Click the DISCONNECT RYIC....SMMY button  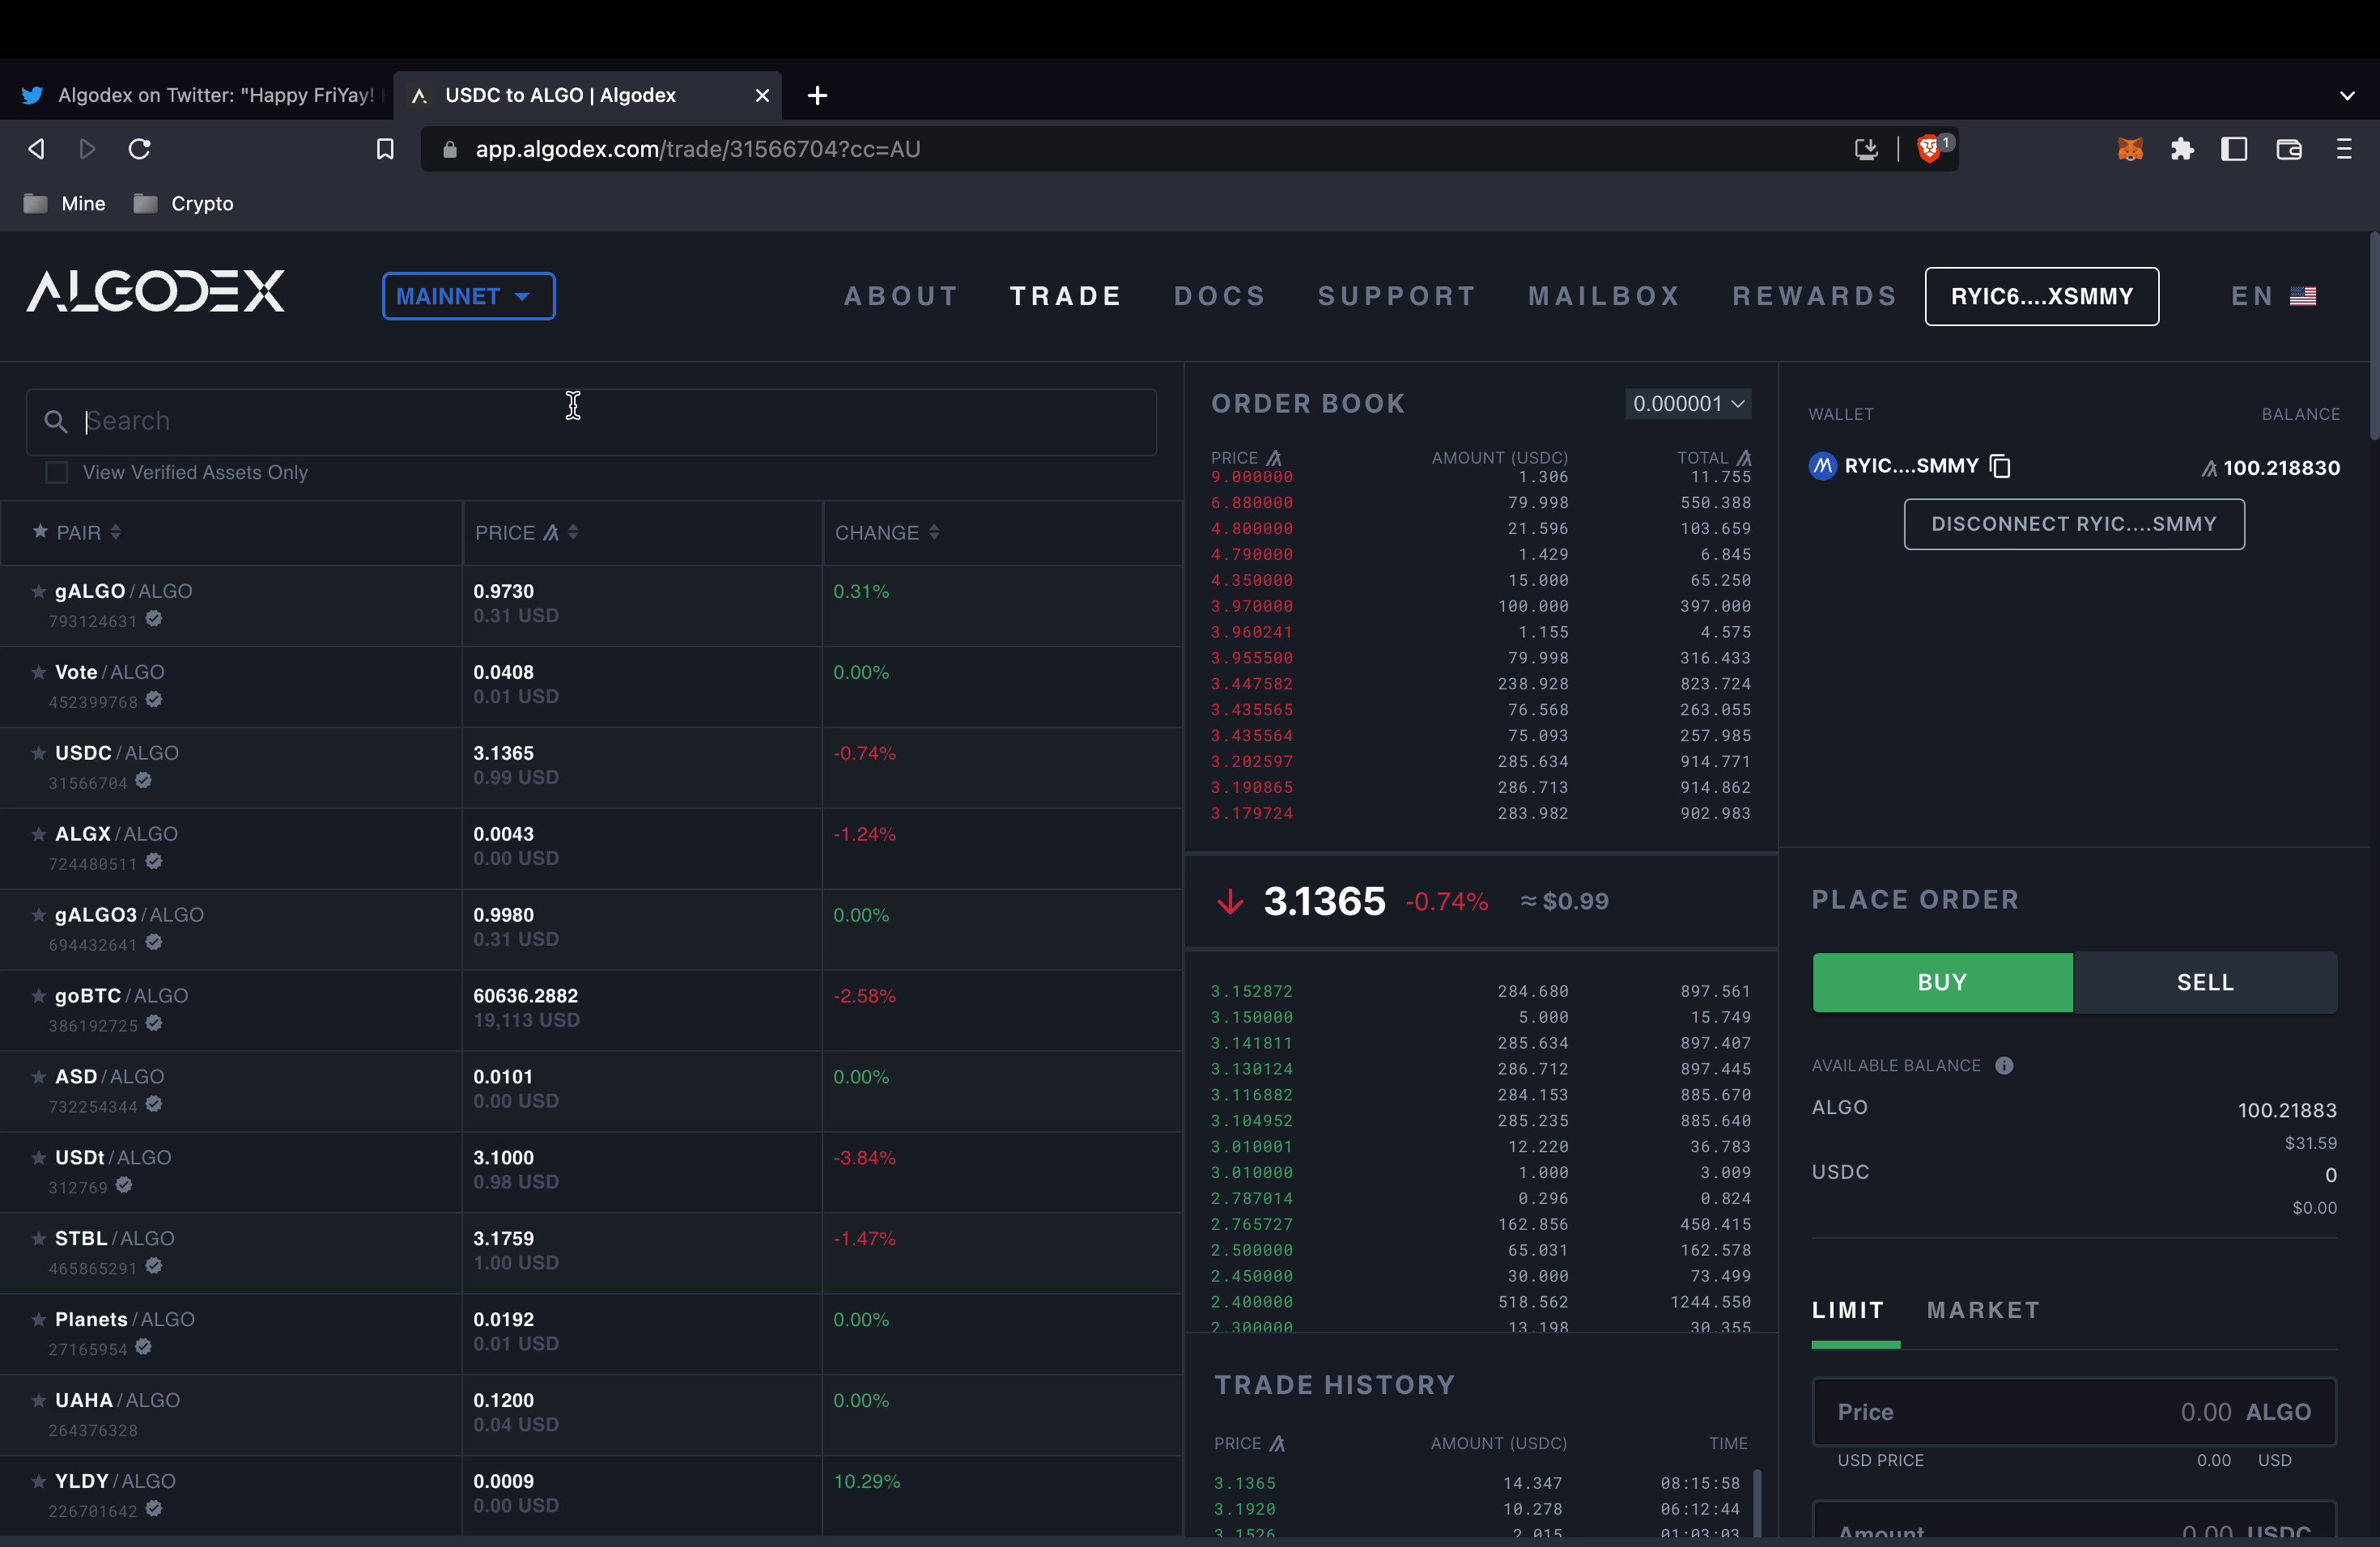2073,523
